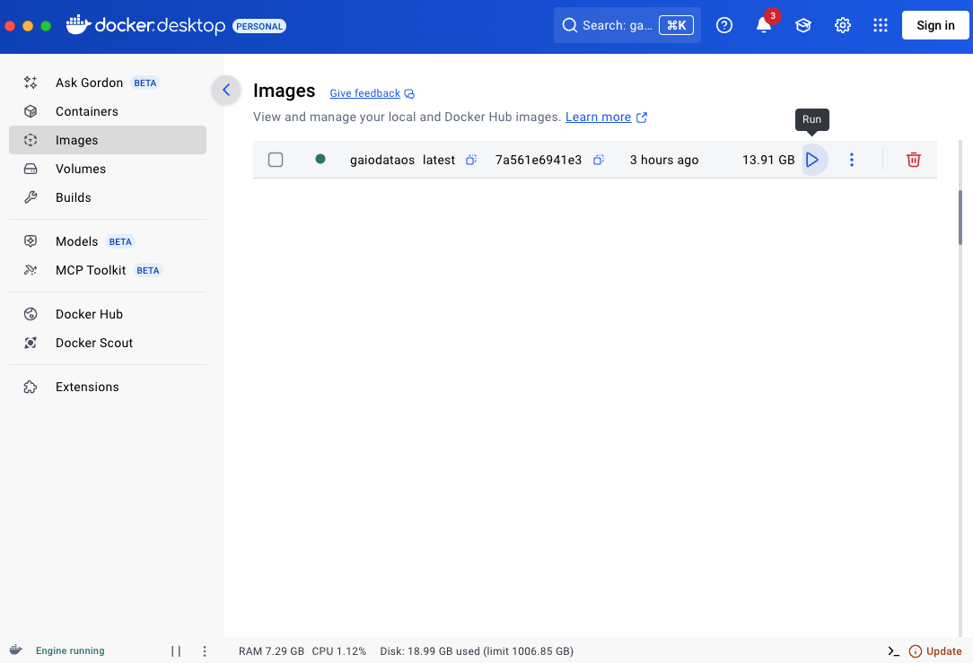Open Models beta section
Image resolution: width=973 pixels, height=663 pixels.
tap(108, 241)
